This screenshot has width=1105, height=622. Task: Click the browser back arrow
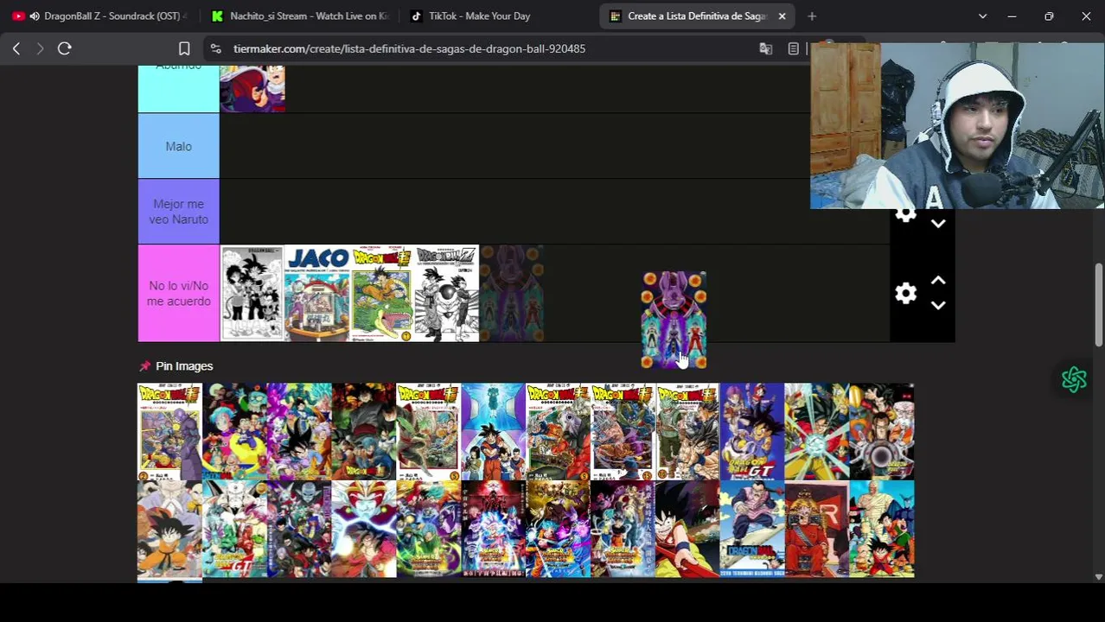click(16, 49)
